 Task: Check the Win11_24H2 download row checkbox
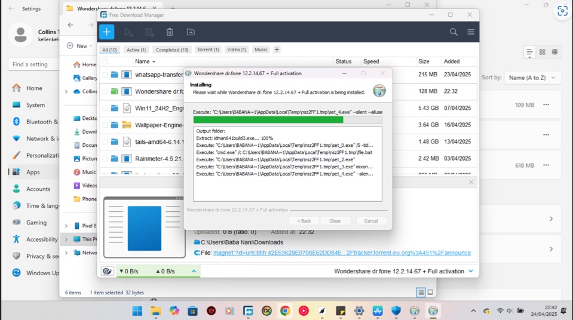pyautogui.click(x=105, y=108)
